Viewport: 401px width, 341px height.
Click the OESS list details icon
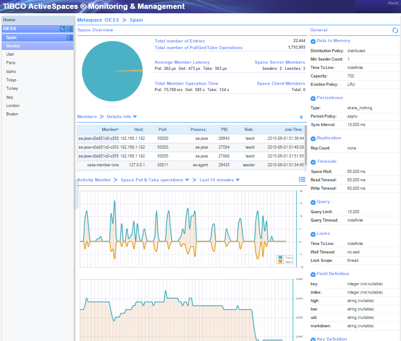(70, 29)
